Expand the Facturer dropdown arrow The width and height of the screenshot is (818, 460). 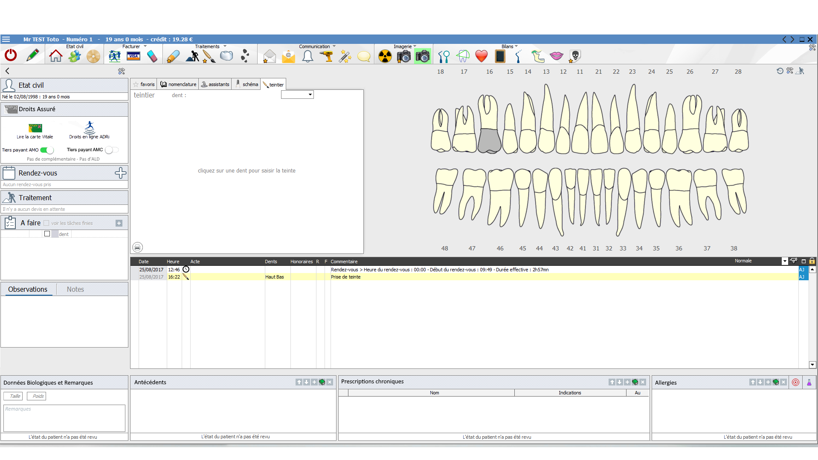click(145, 46)
